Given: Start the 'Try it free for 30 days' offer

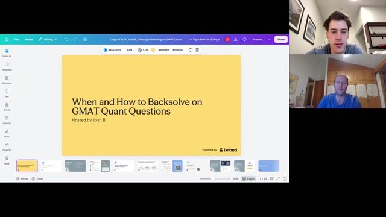Looking at the screenshot, I should pos(205,39).
